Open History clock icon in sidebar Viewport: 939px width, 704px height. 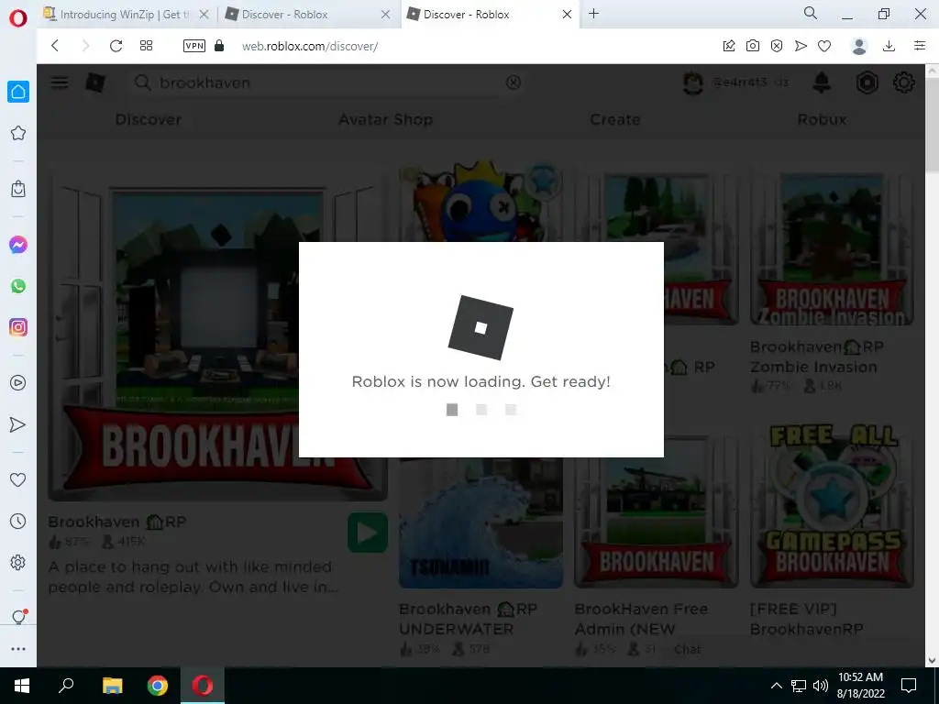click(18, 522)
